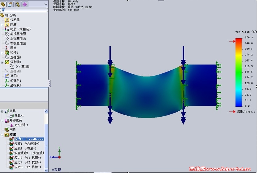Viewport: 257px width, 173px height.
Task: Click the 370.9 maximum legend value
Action: (249, 38)
